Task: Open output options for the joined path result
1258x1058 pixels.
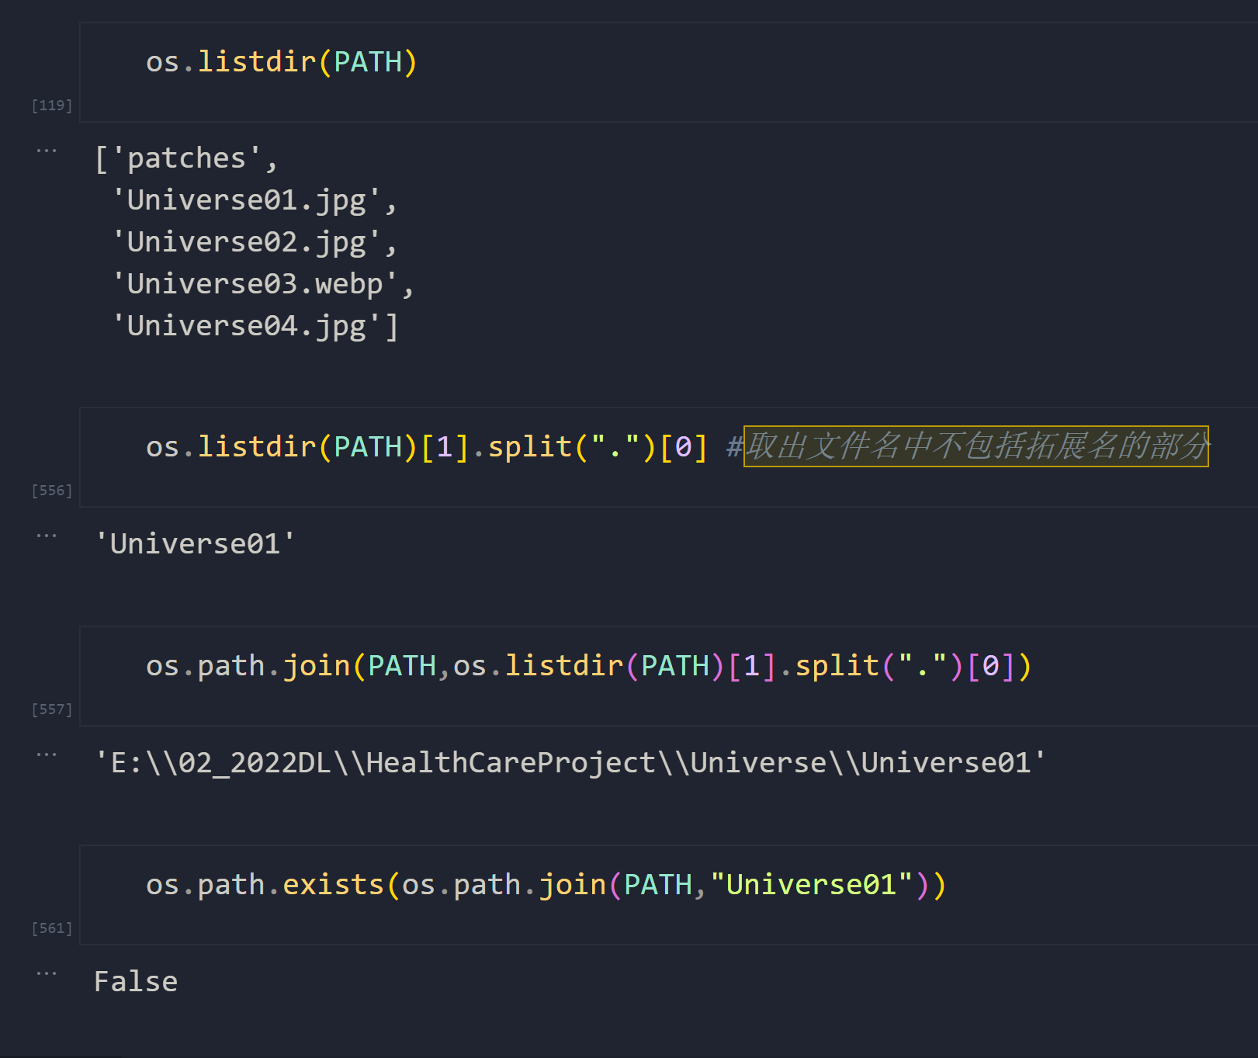Action: coord(47,754)
